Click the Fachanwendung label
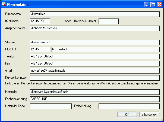This screenshot has width=164, height=122. pyautogui.click(x=16, y=99)
